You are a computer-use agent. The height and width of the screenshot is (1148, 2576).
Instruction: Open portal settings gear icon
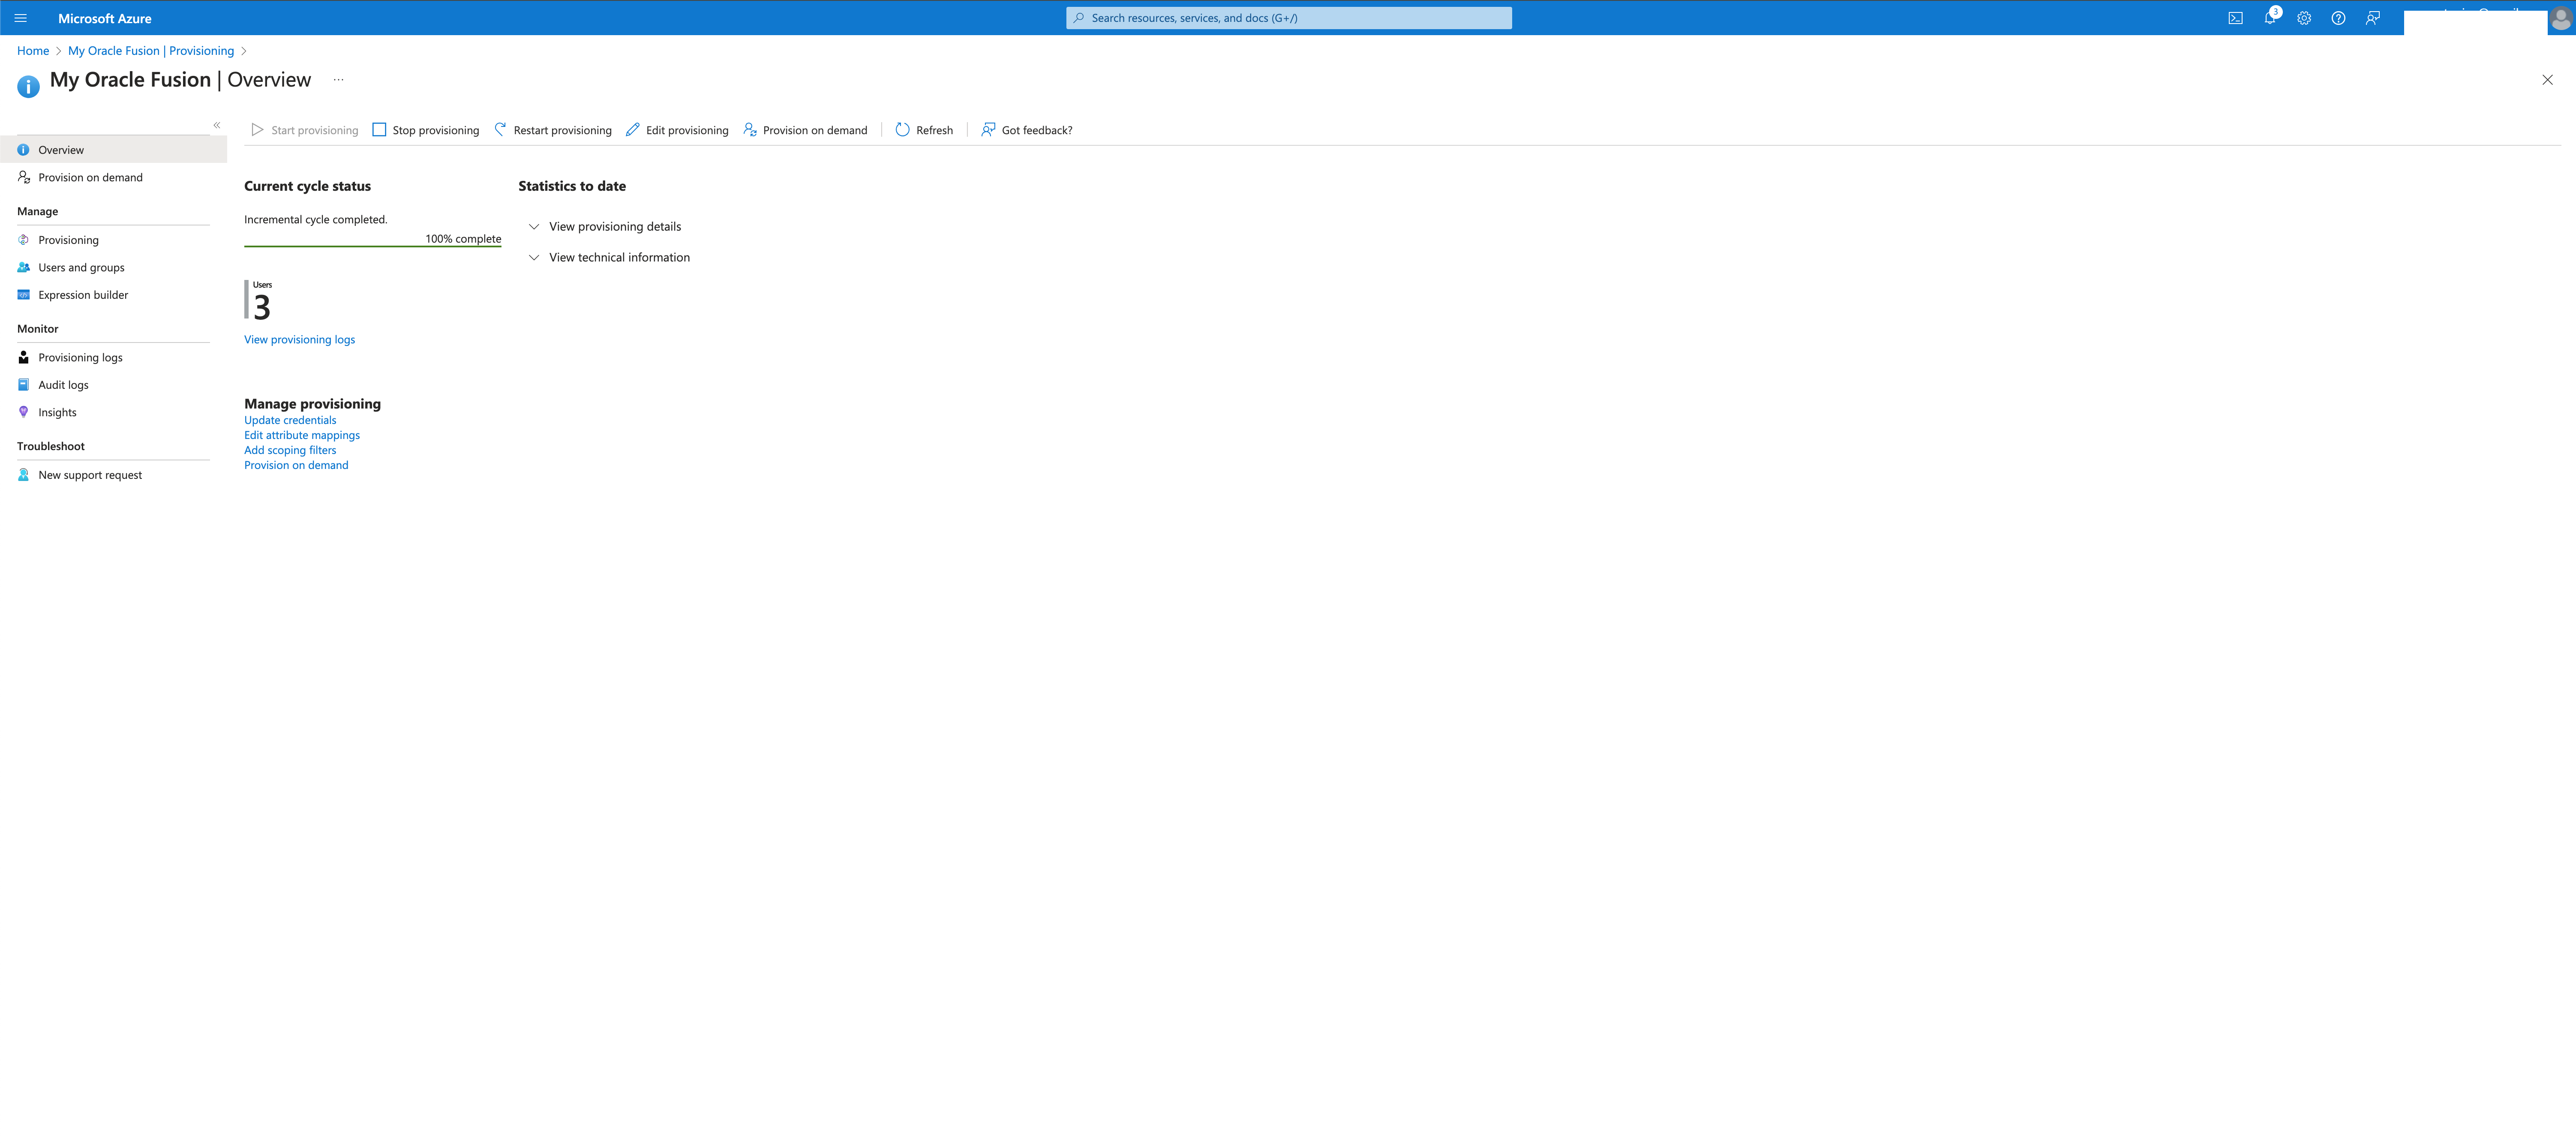coord(2304,18)
